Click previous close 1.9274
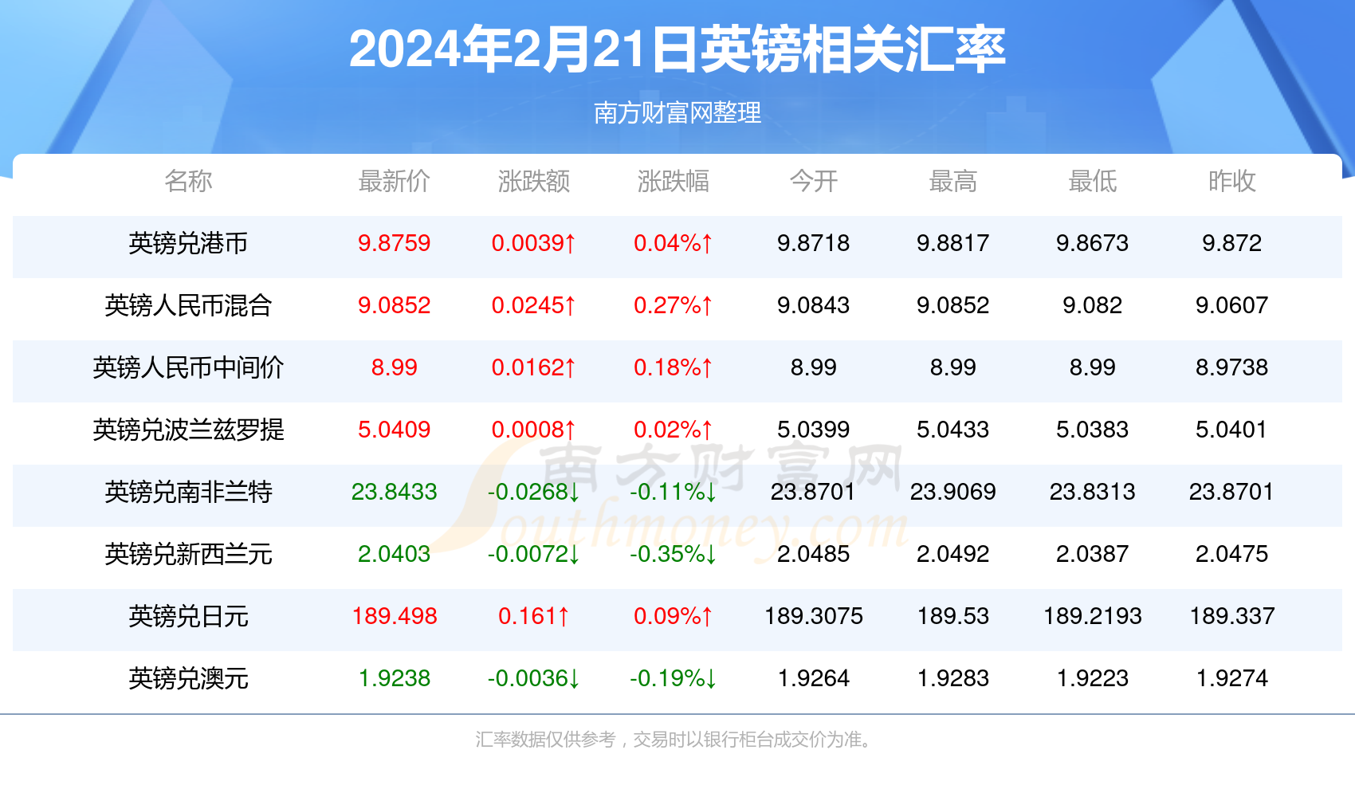This screenshot has width=1355, height=797. pos(1232,678)
